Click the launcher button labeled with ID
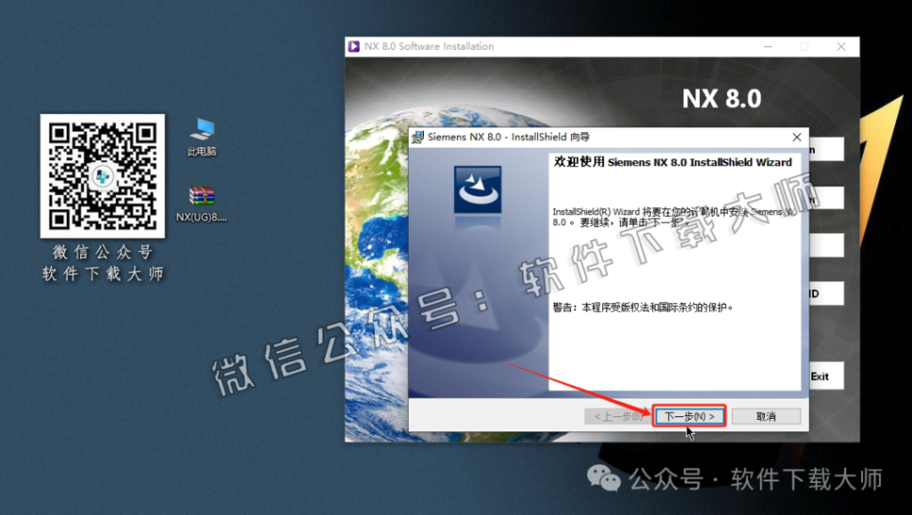912x515 pixels. coord(827,293)
